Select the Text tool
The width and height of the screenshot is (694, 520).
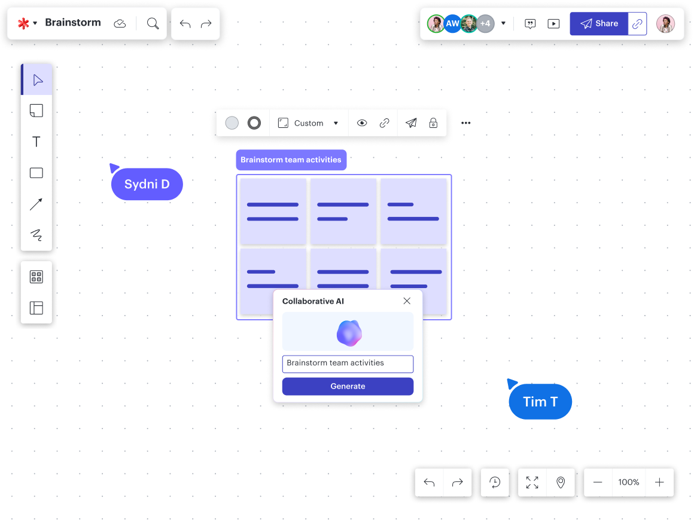(36, 142)
